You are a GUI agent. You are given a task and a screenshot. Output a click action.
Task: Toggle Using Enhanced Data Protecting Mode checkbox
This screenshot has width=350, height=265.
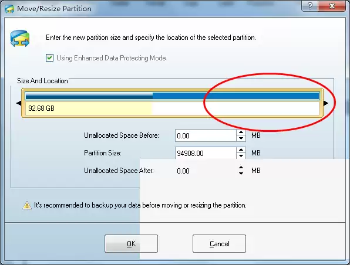click(49, 58)
